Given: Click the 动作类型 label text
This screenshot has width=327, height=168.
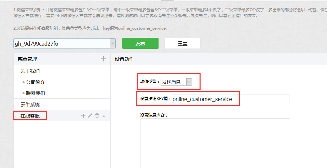Looking at the screenshot, I should pyautogui.click(x=150, y=82).
